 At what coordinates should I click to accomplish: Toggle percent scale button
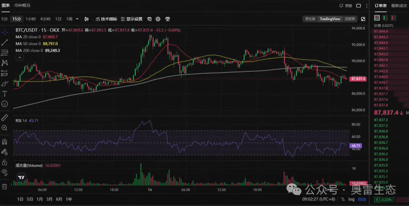click(x=343, y=199)
